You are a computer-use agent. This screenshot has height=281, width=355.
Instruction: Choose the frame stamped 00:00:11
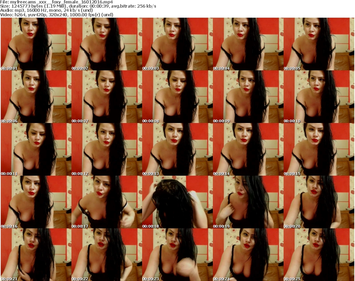(x=36, y=150)
